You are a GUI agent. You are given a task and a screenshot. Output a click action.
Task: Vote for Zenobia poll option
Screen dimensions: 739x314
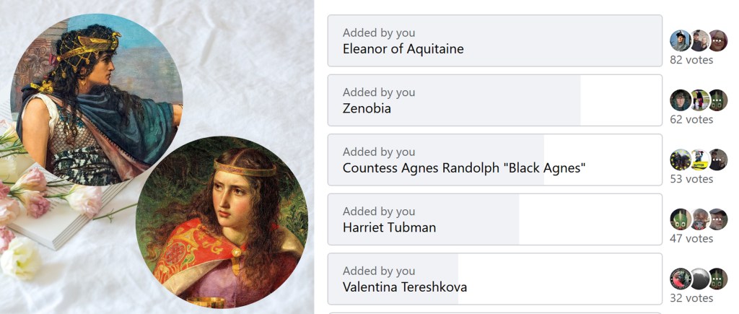tap(494, 100)
